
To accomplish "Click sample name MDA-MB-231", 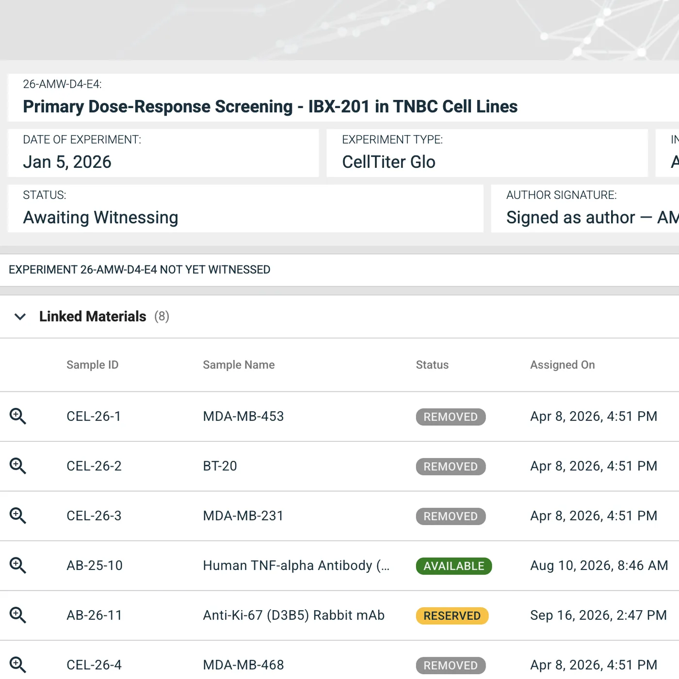I will 243,516.
